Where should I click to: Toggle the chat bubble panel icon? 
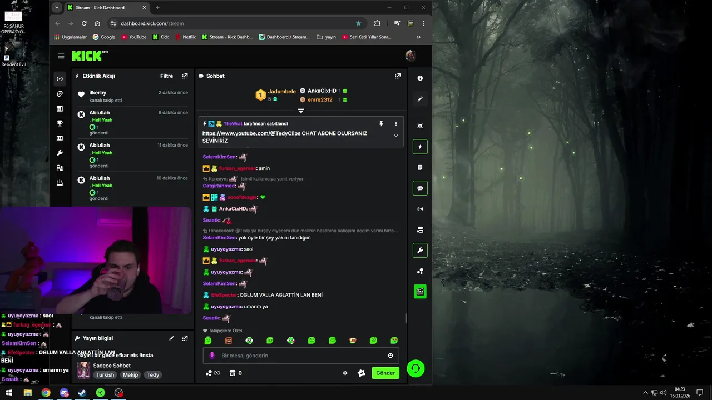click(x=420, y=188)
